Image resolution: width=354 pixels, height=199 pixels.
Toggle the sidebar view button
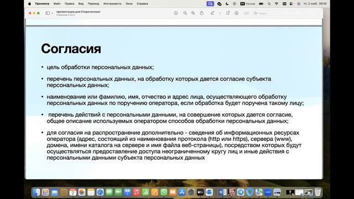48,13
